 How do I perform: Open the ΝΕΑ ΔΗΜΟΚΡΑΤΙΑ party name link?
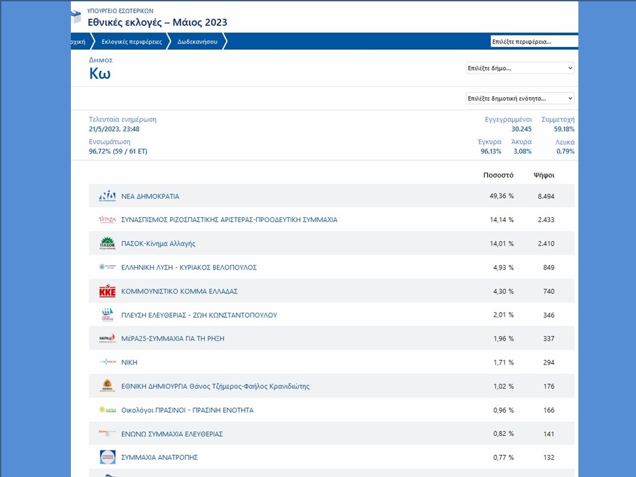point(150,197)
